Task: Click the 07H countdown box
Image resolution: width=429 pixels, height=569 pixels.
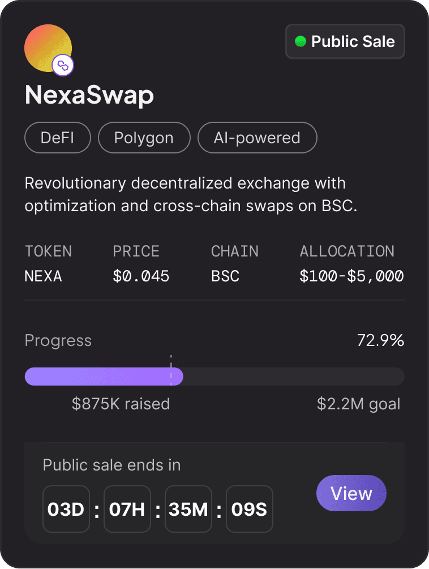Action: coord(127,509)
